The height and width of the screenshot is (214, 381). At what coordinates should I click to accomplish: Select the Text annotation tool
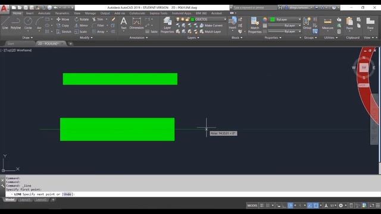tap(124, 23)
